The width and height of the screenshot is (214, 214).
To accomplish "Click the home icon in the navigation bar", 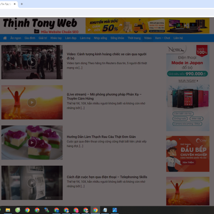I will click(x=5, y=38).
